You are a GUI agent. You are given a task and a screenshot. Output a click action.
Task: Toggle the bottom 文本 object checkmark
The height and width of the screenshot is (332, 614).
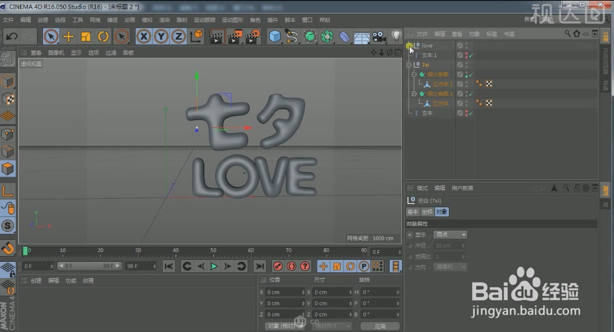pyautogui.click(x=471, y=114)
